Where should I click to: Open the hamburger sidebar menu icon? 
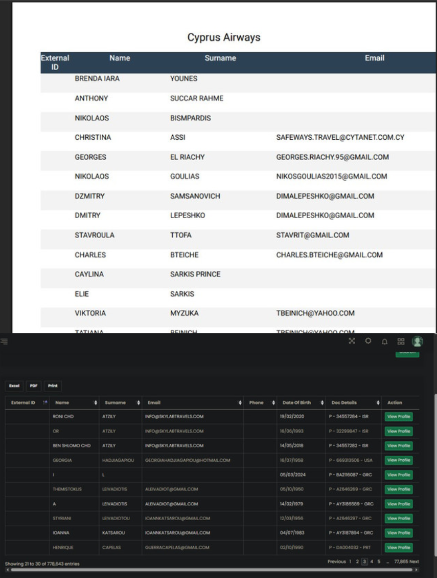5,341
